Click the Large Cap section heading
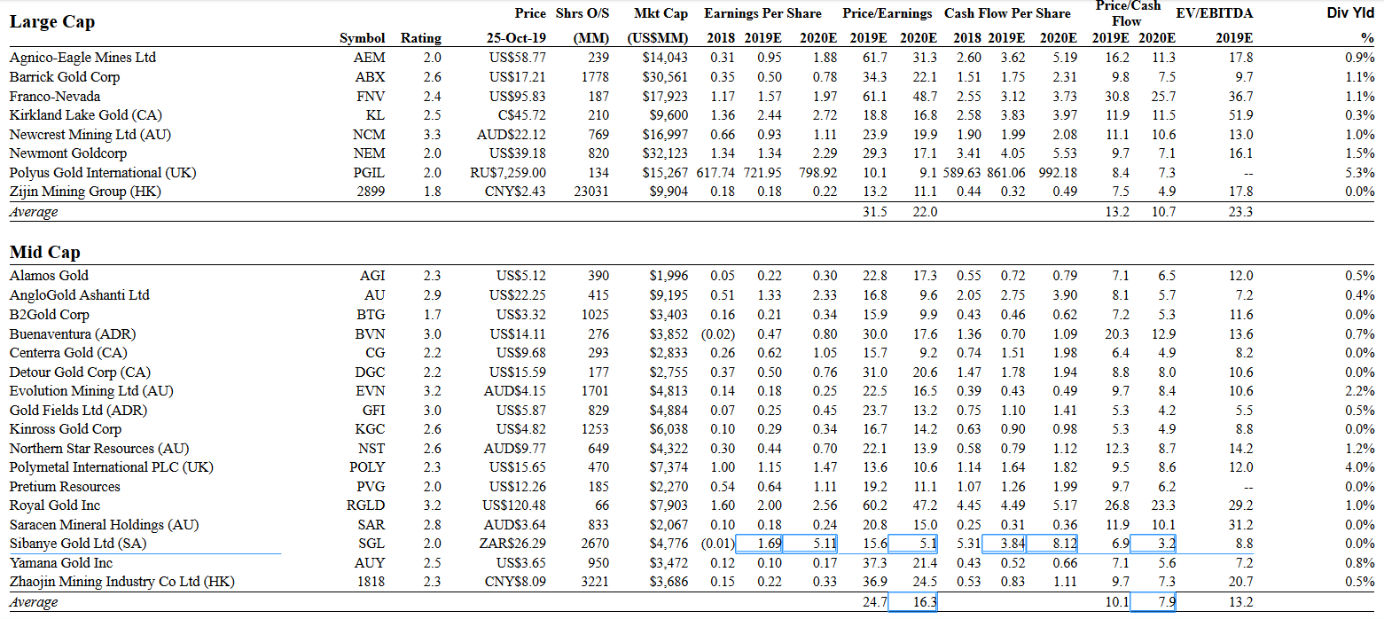The width and height of the screenshot is (1384, 619). pyautogui.click(x=52, y=21)
